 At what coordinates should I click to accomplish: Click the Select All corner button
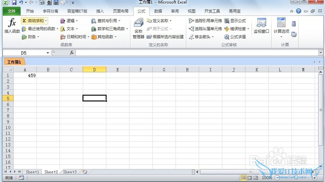tap(8, 69)
